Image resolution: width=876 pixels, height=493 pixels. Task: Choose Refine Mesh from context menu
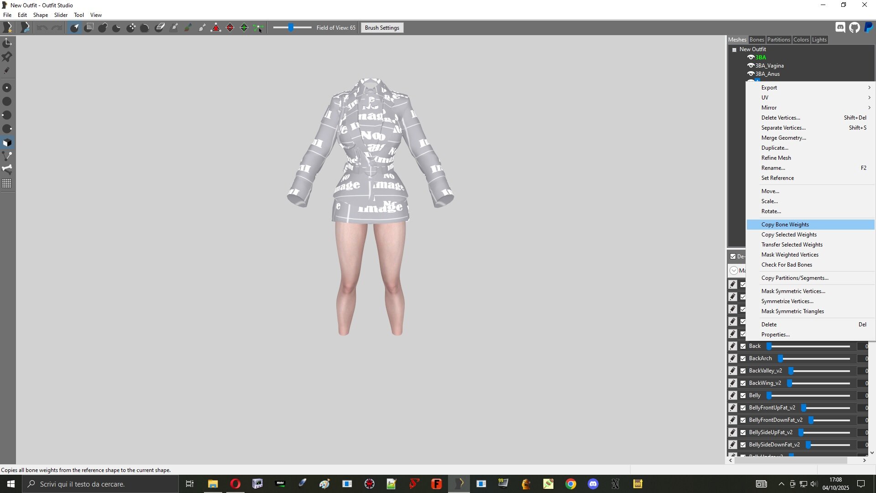coord(811,158)
